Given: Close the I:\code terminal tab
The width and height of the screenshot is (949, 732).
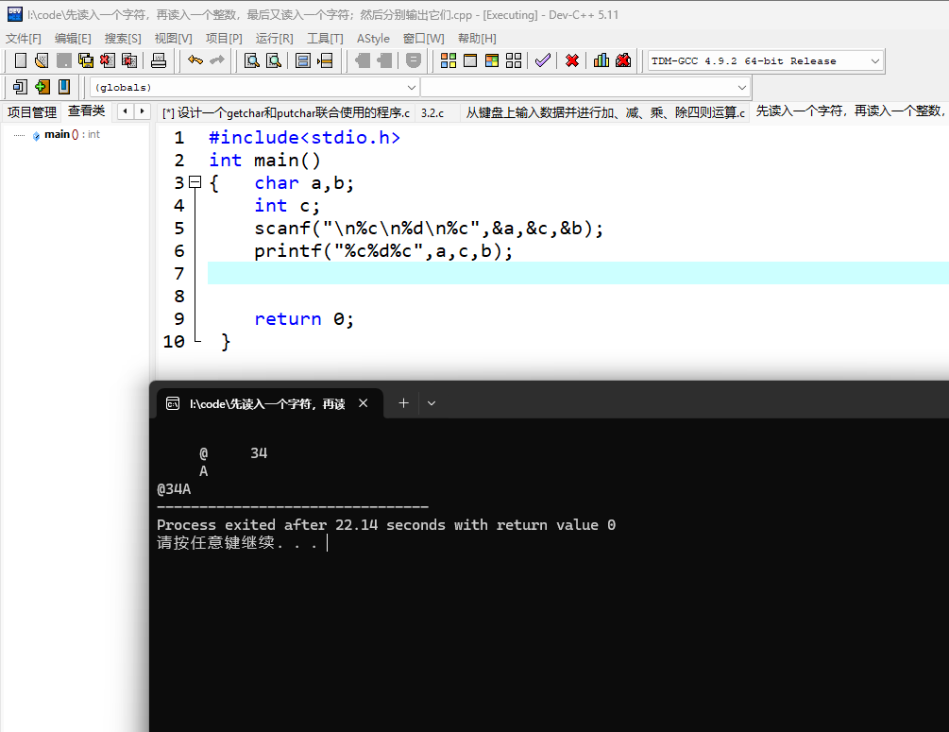Looking at the screenshot, I should click(364, 403).
